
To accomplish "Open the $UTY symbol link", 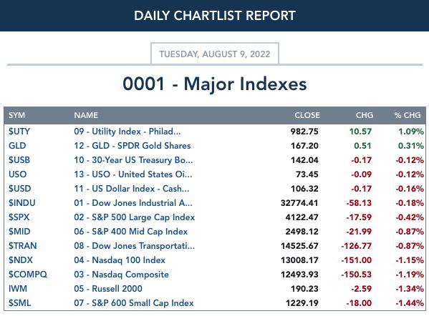I will pos(19,132).
